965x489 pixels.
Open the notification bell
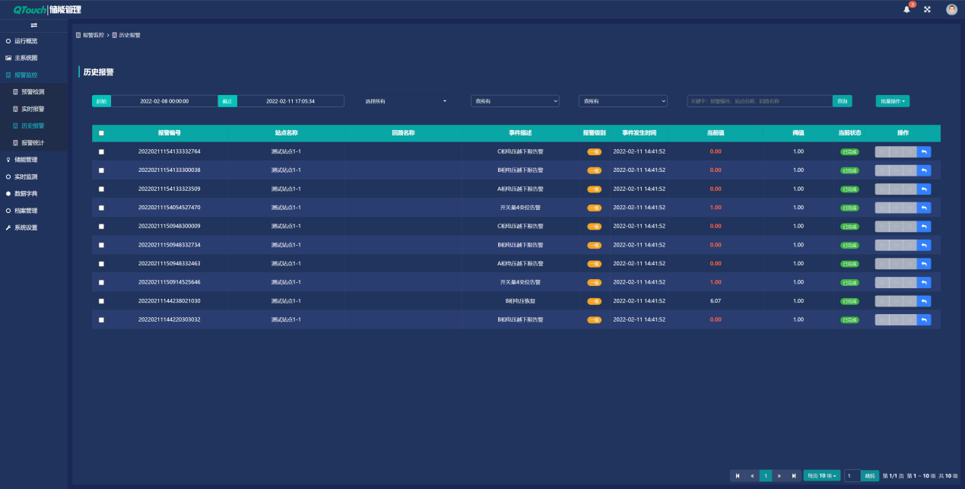pyautogui.click(x=906, y=9)
